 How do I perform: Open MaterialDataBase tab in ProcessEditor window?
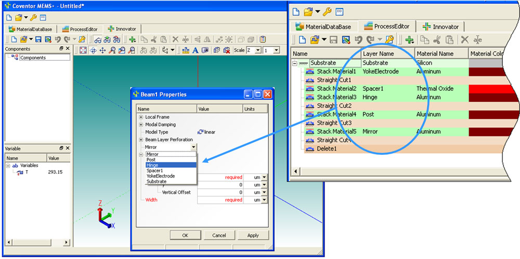(x=323, y=26)
